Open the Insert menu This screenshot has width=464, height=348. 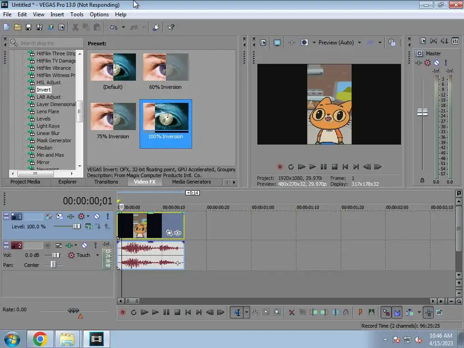pyautogui.click(x=57, y=14)
